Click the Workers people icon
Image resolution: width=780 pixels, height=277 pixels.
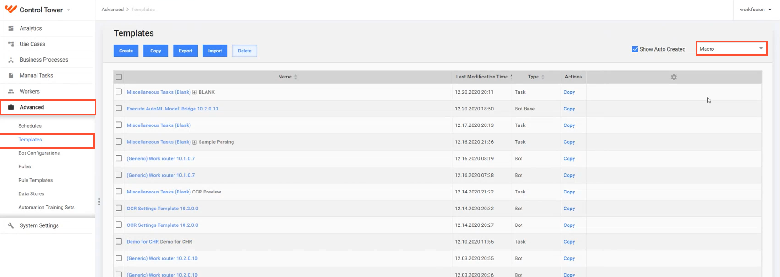[11, 91]
